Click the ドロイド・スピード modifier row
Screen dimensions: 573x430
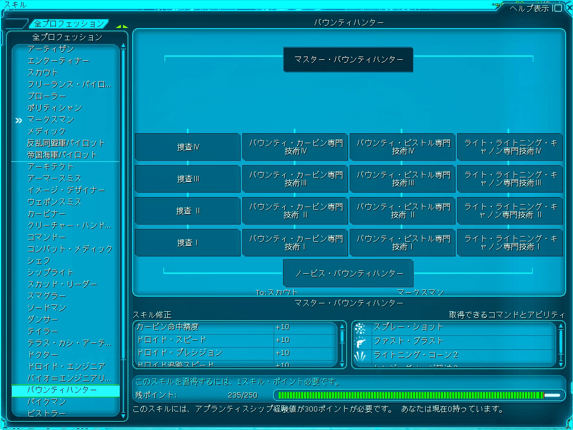click(x=236, y=340)
